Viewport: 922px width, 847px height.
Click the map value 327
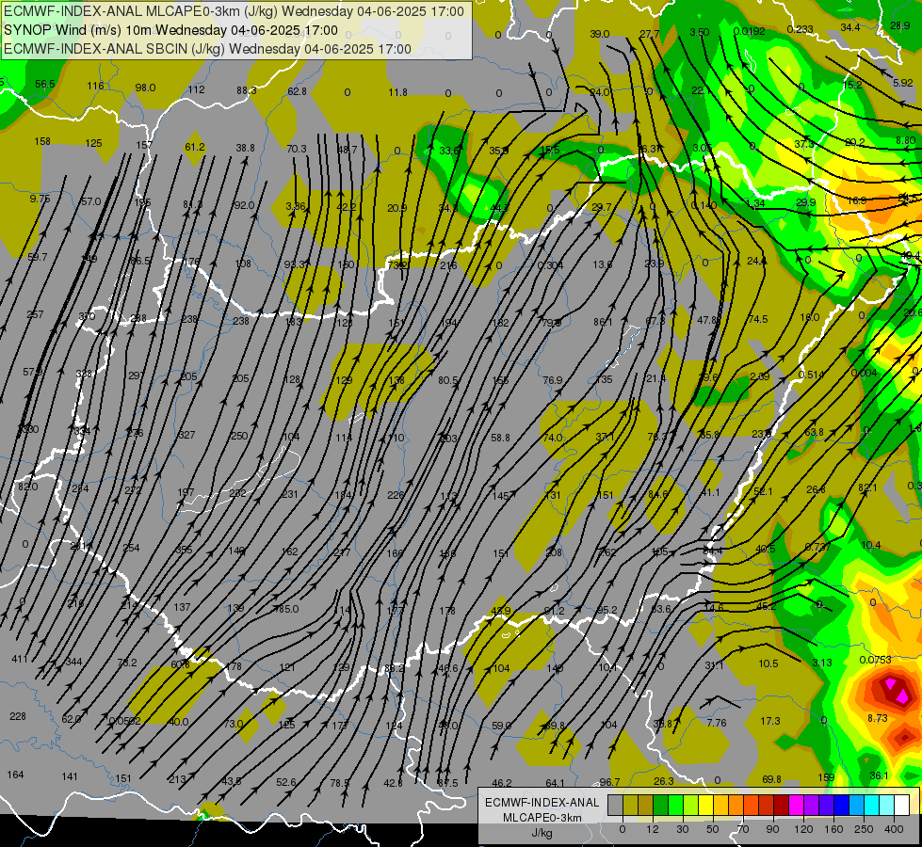tap(186, 435)
